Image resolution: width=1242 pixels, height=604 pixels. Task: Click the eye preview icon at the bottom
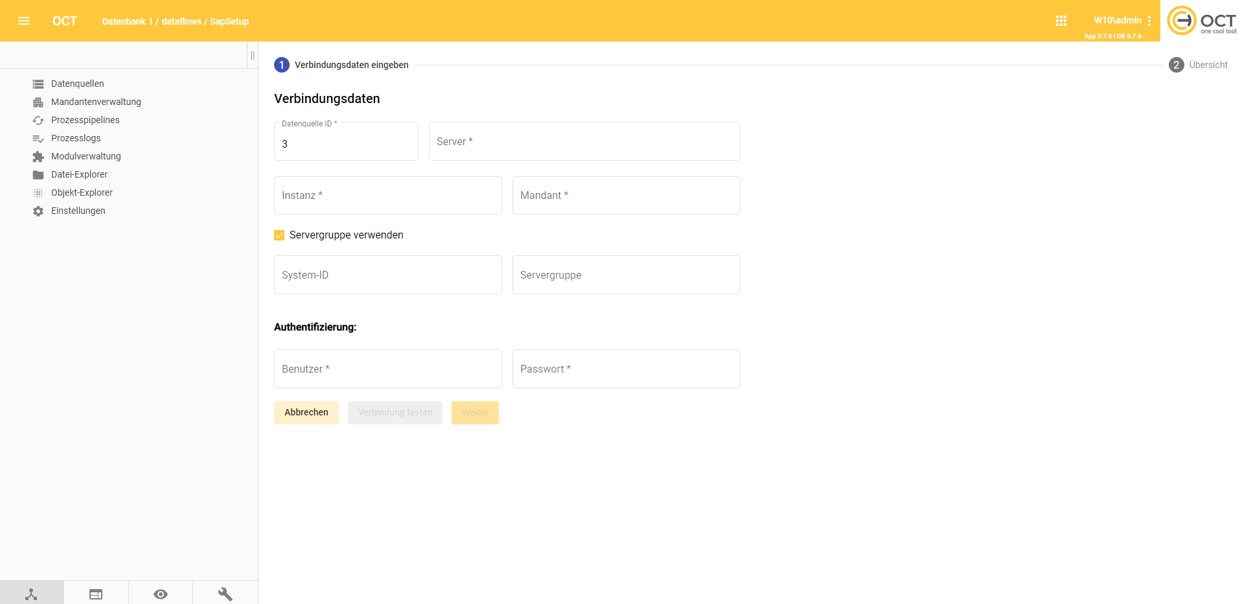coord(160,593)
